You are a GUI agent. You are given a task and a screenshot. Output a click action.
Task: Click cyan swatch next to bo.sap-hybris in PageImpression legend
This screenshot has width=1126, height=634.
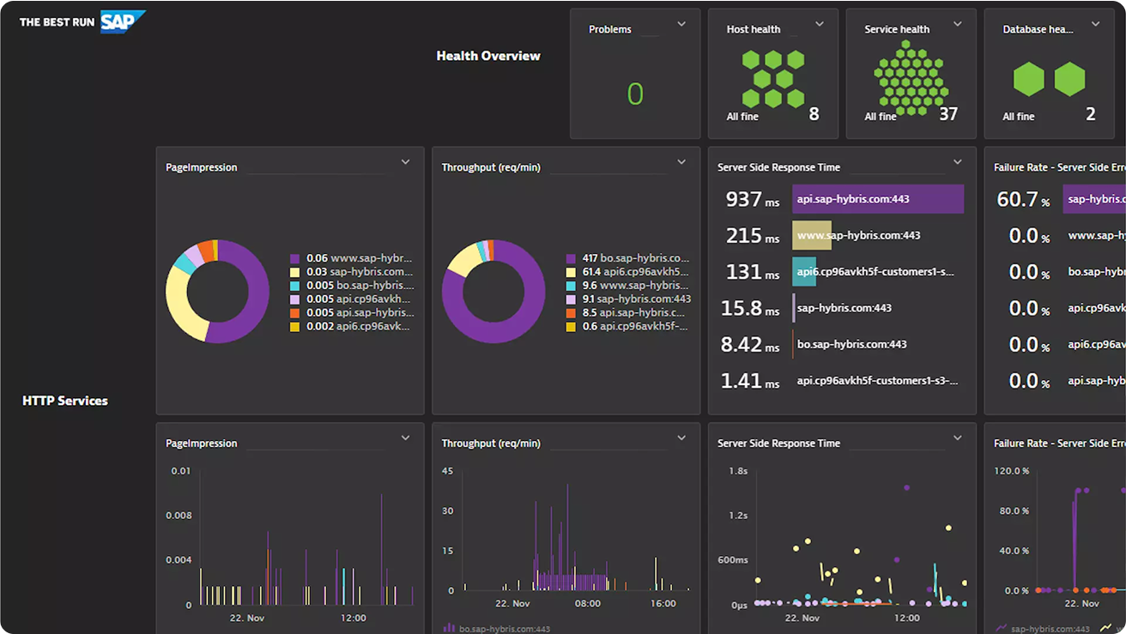click(295, 286)
